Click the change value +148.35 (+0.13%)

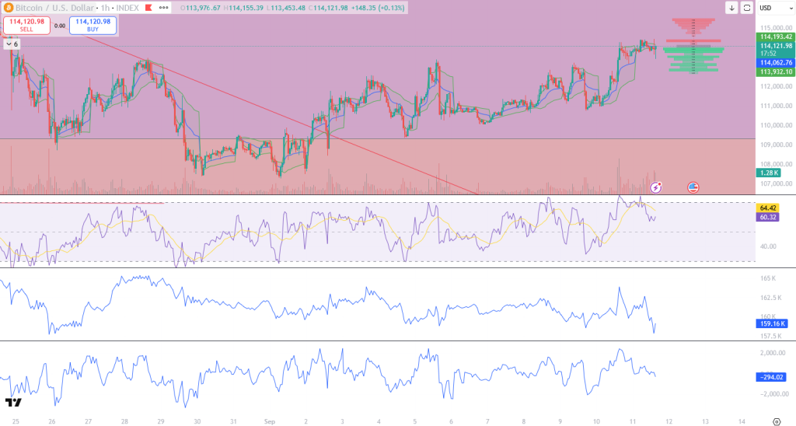(x=378, y=8)
